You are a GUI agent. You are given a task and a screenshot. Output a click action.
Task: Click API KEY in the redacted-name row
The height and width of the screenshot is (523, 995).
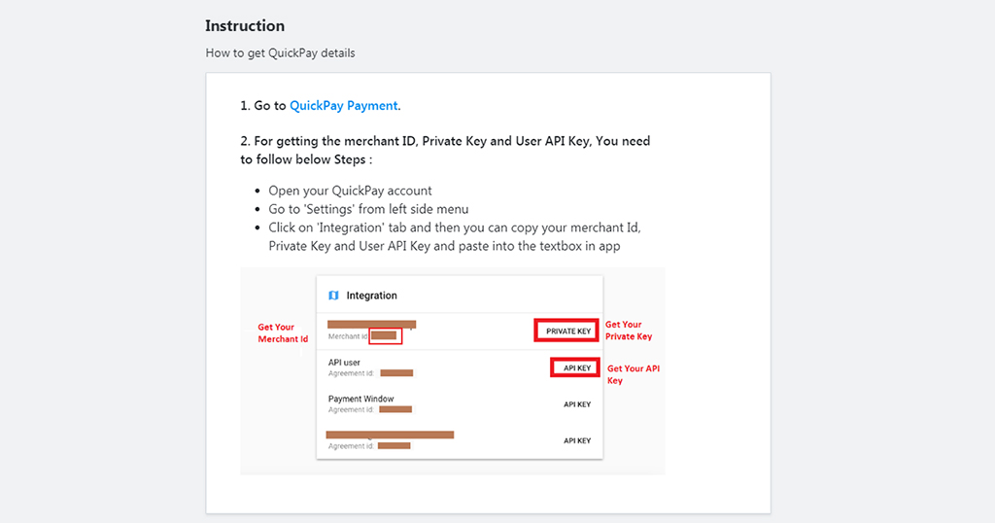click(577, 440)
